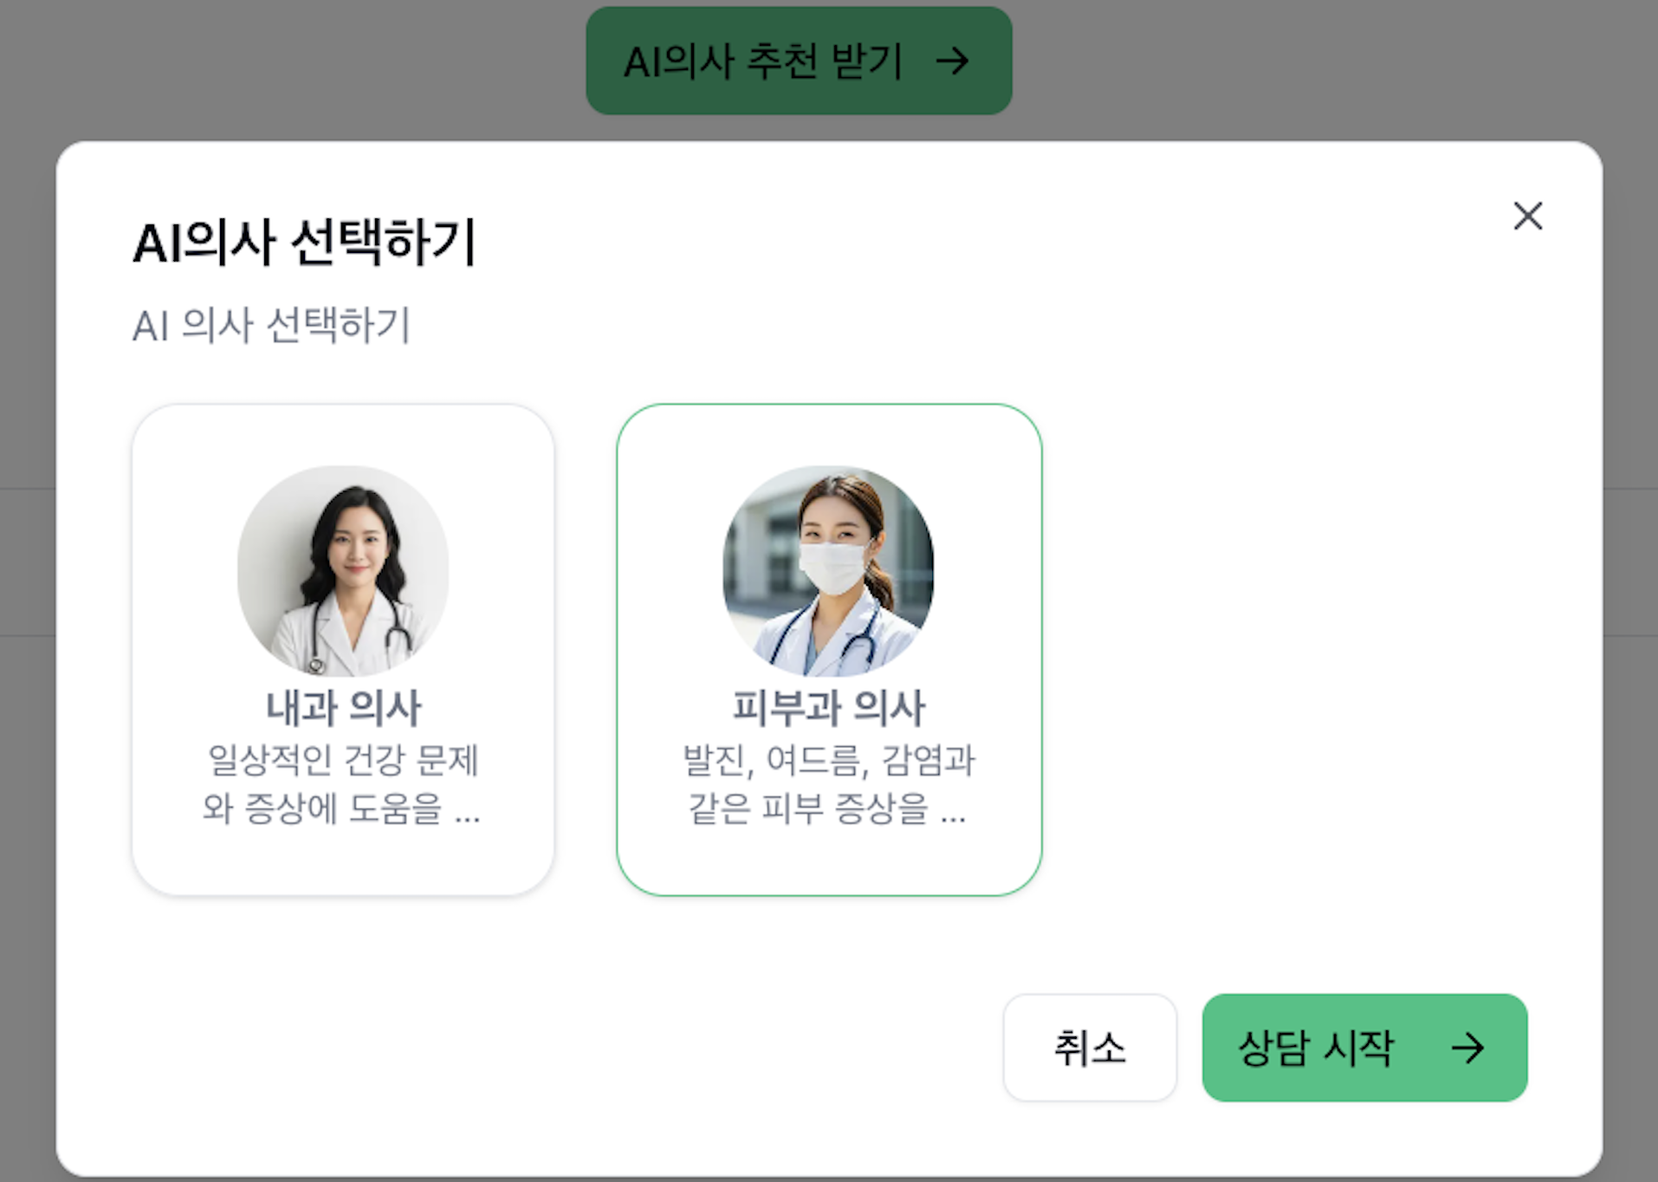Click the 내과 의사 name label
This screenshot has height=1182, width=1658.
[x=343, y=708]
